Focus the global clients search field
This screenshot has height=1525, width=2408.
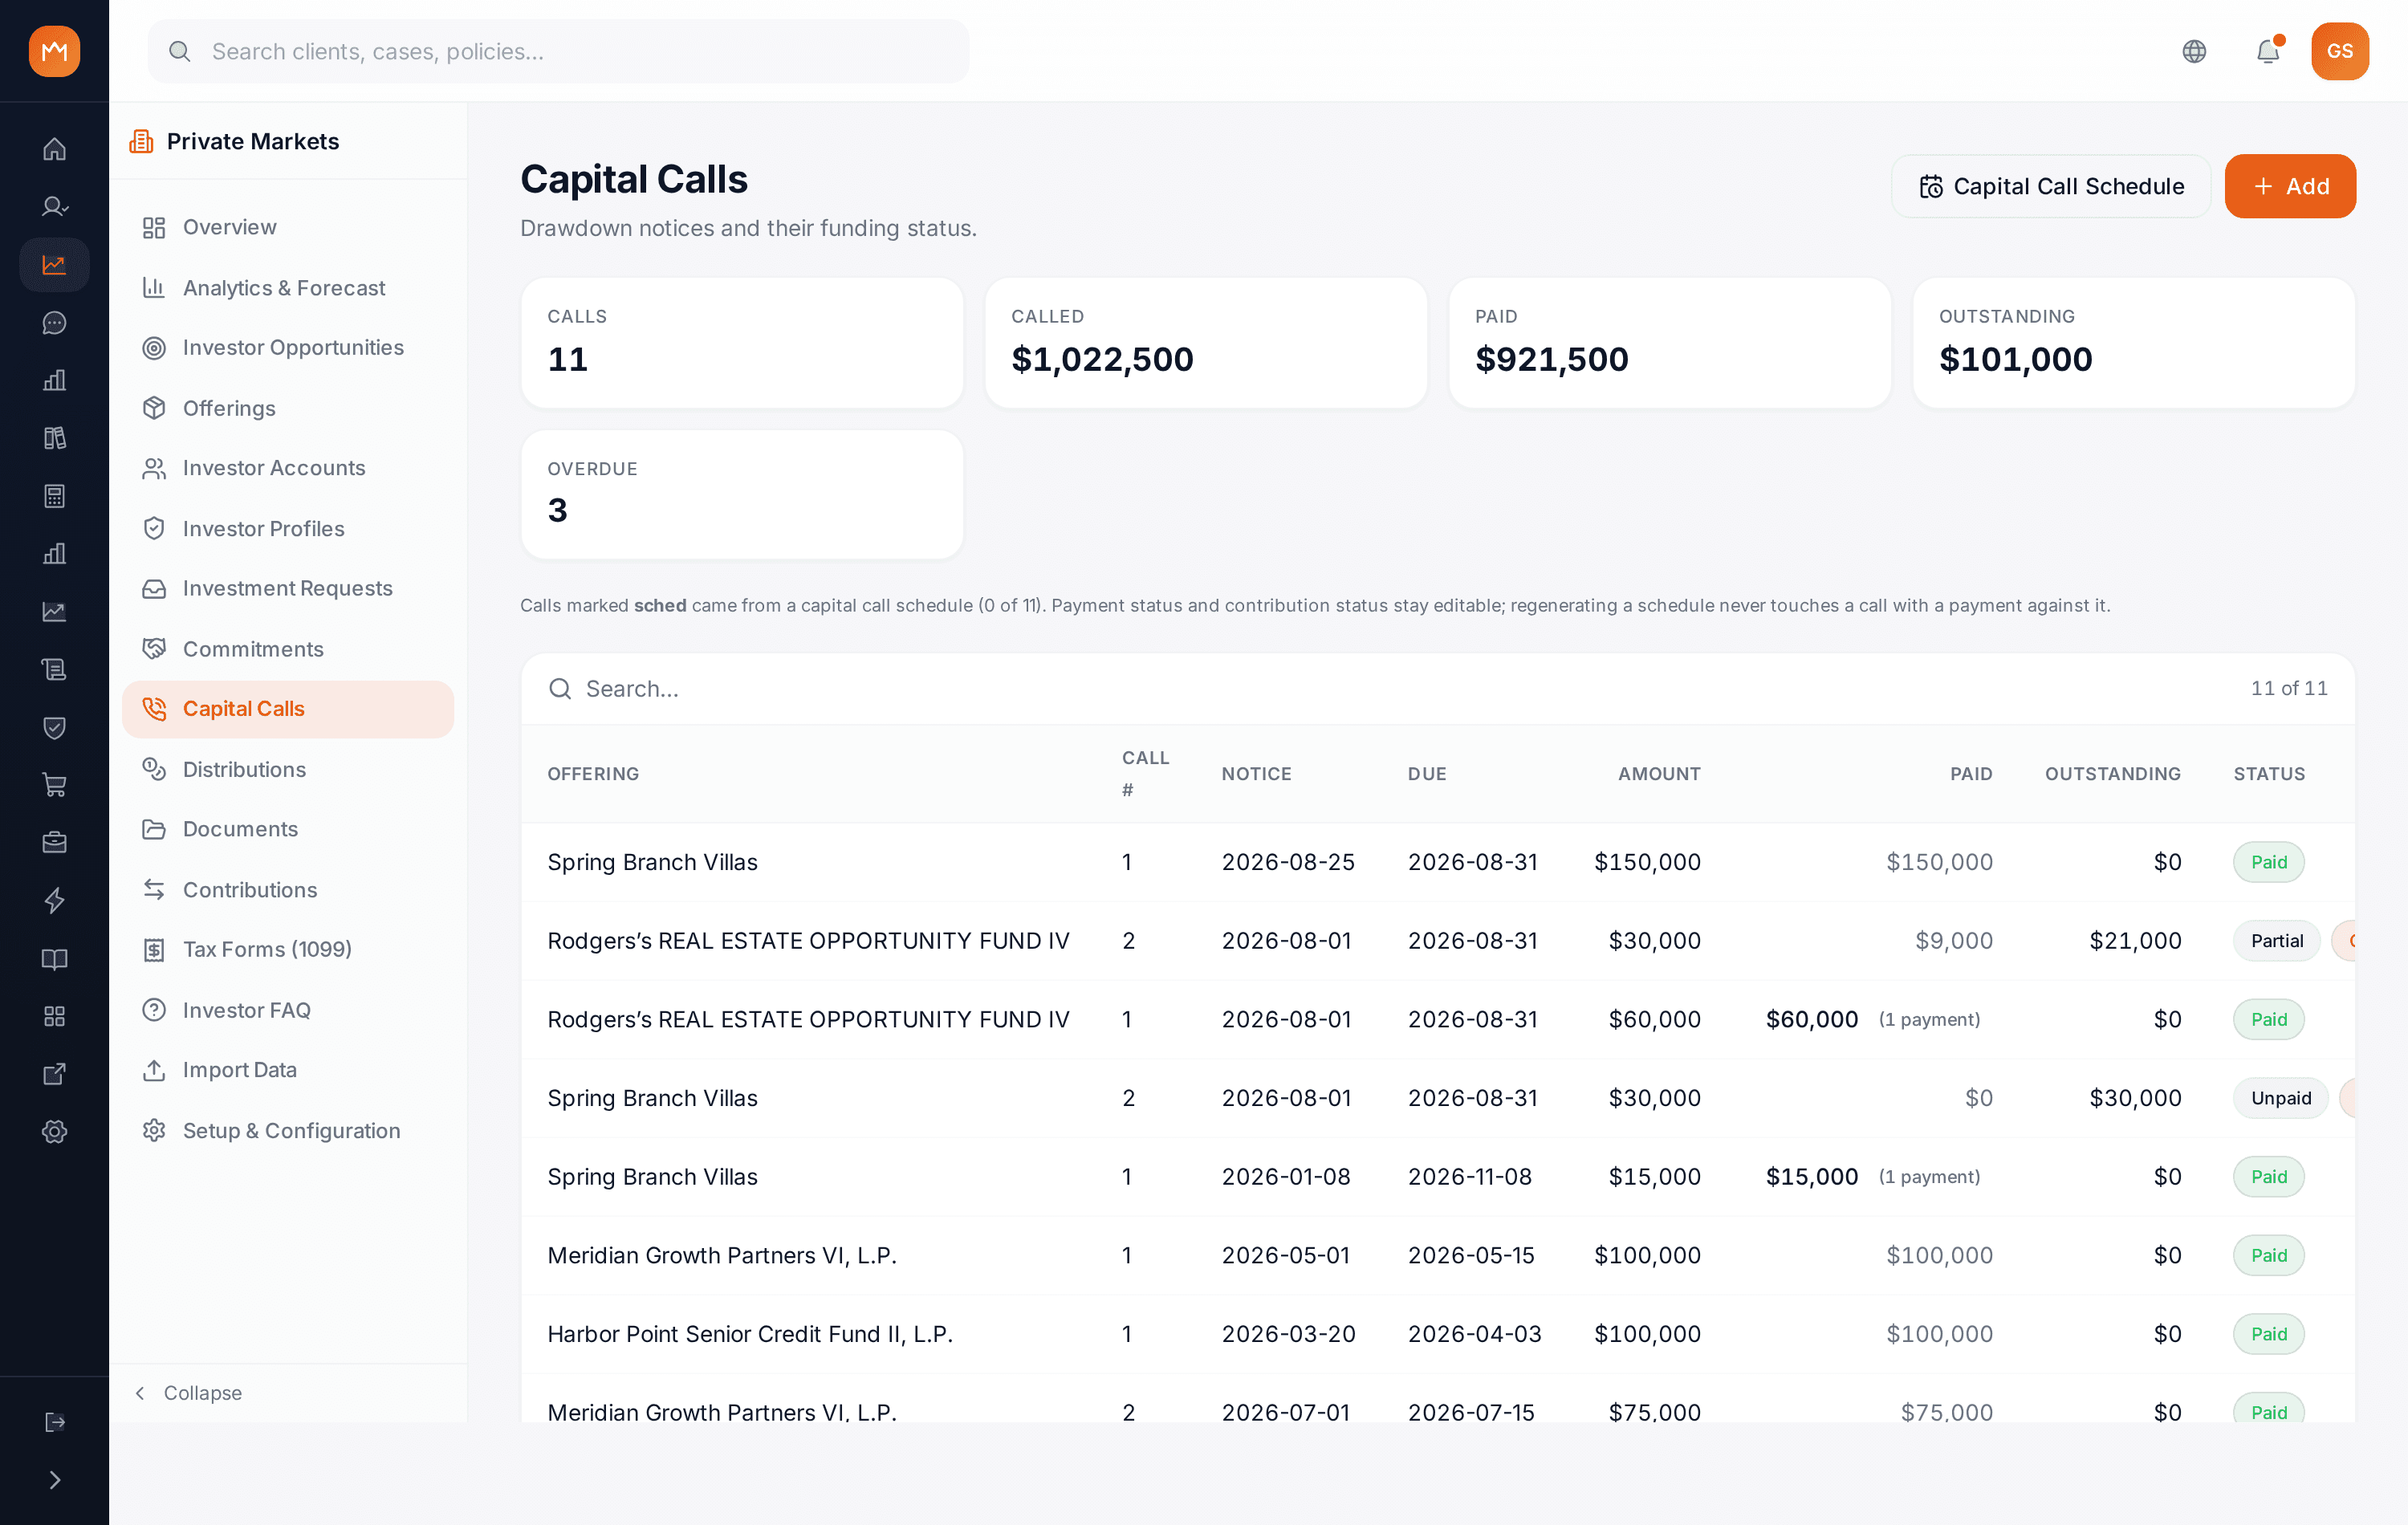pyautogui.click(x=558, y=51)
